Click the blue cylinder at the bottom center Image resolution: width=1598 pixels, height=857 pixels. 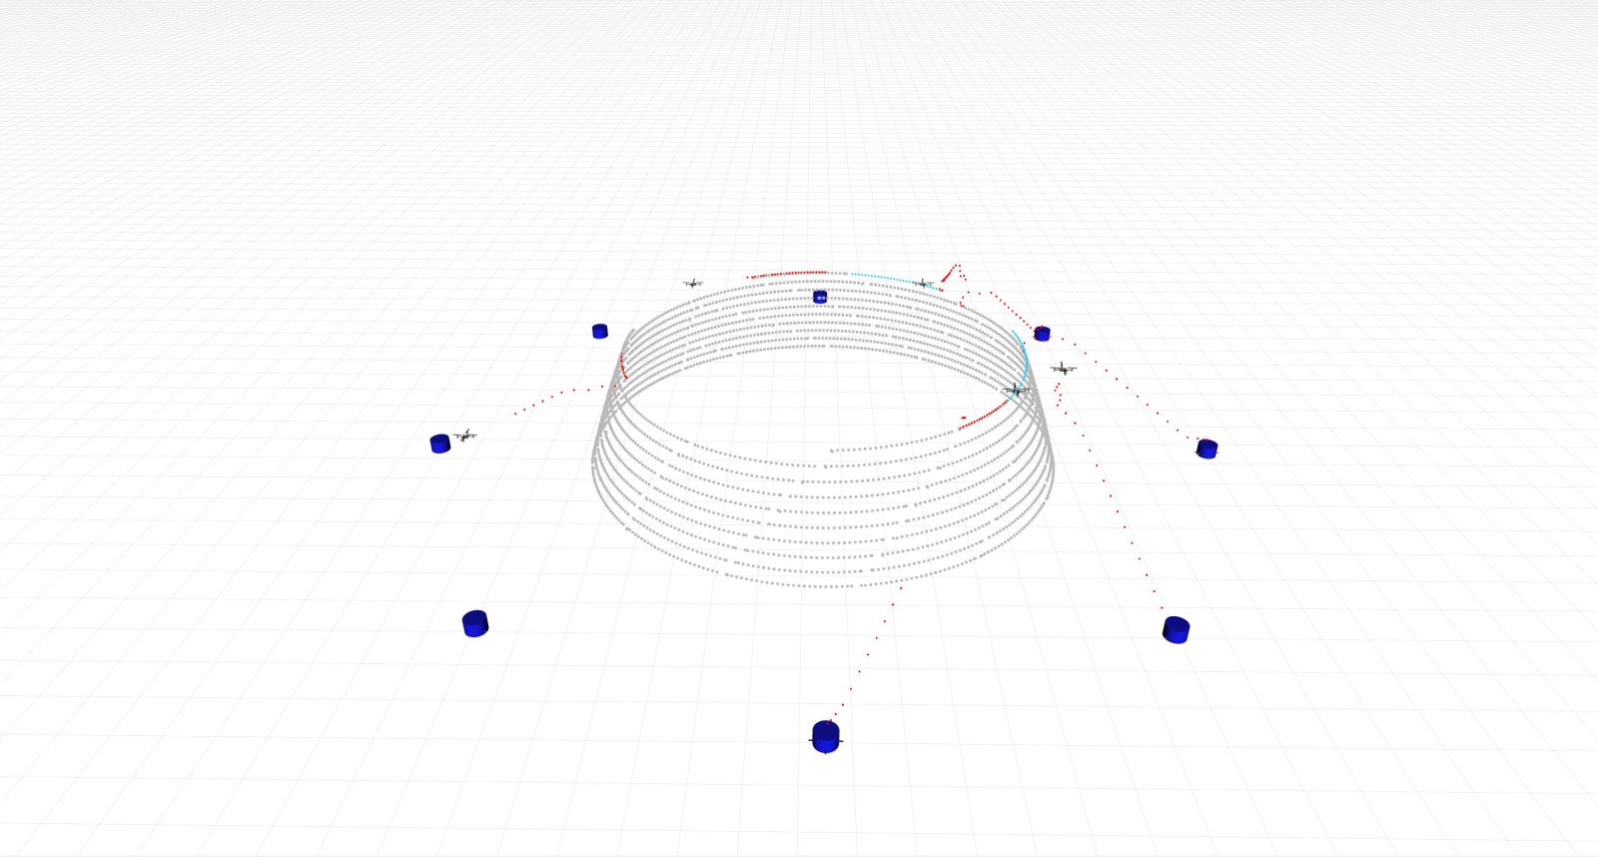point(825,736)
